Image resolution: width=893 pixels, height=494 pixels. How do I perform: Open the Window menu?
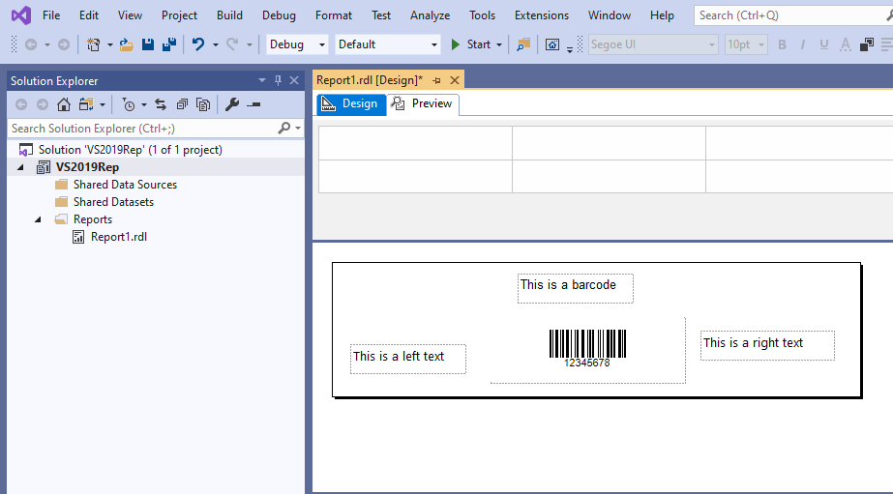click(610, 15)
